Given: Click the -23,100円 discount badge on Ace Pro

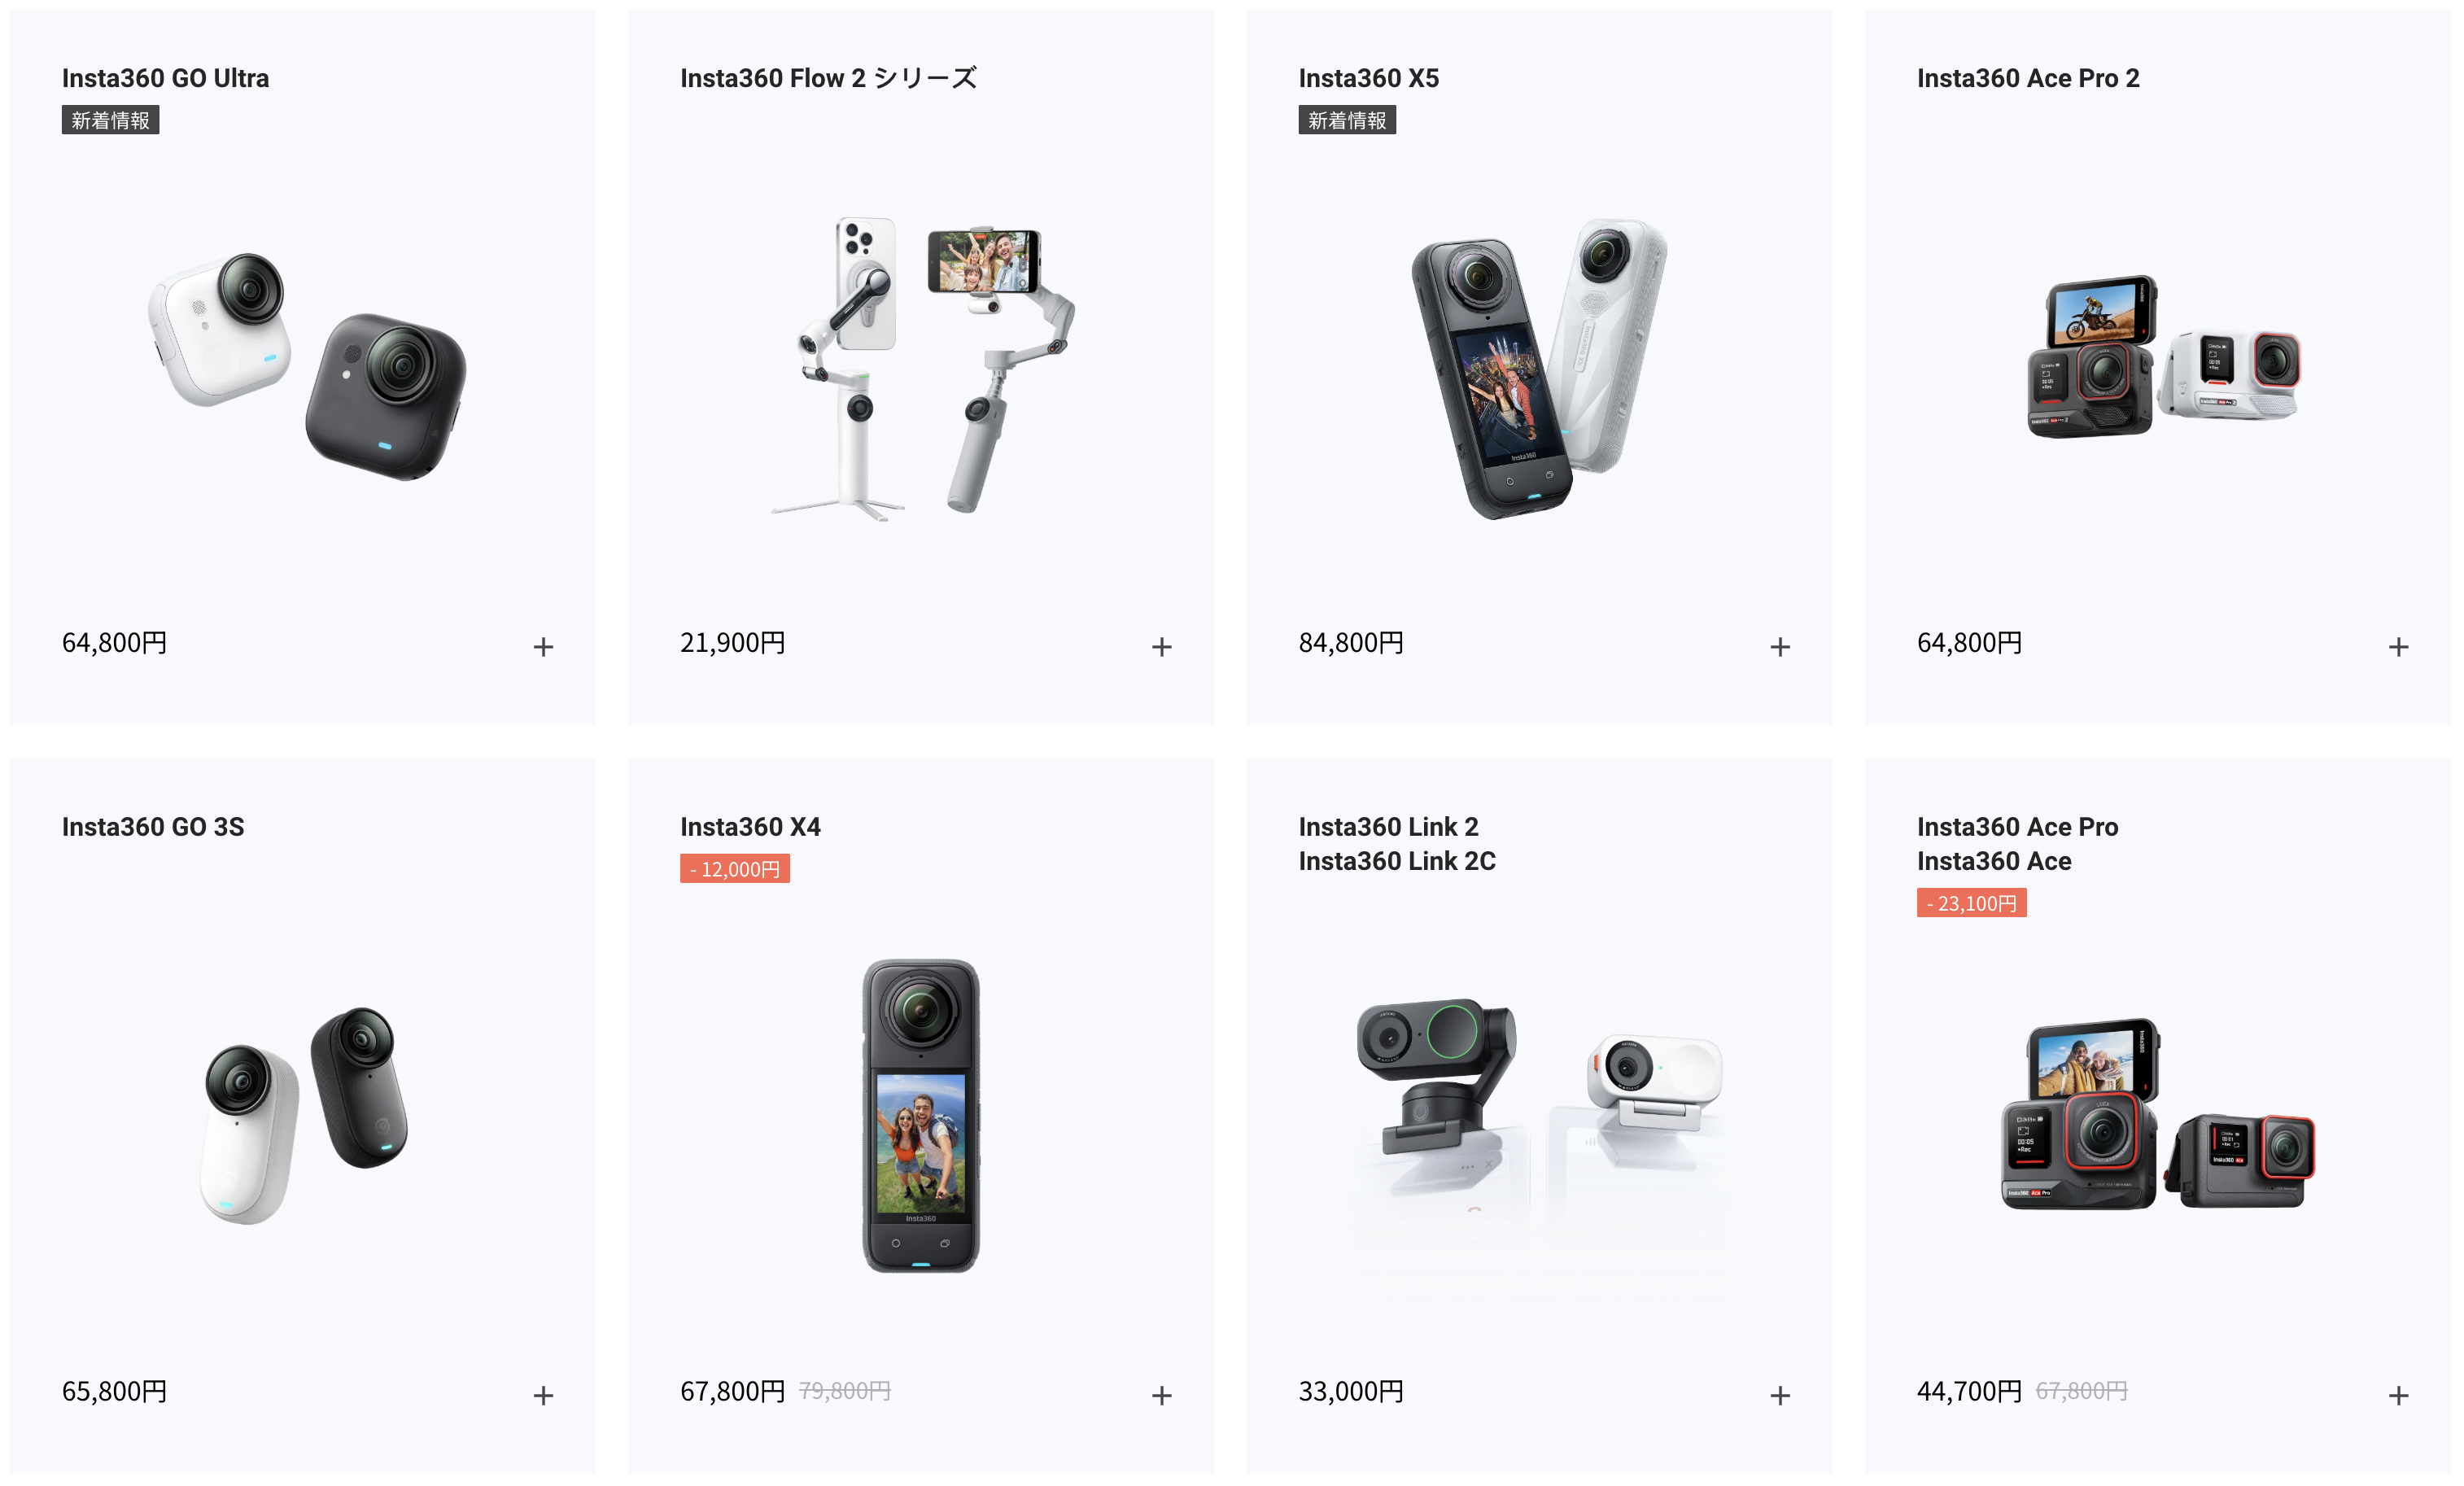Looking at the screenshot, I should click(1971, 903).
